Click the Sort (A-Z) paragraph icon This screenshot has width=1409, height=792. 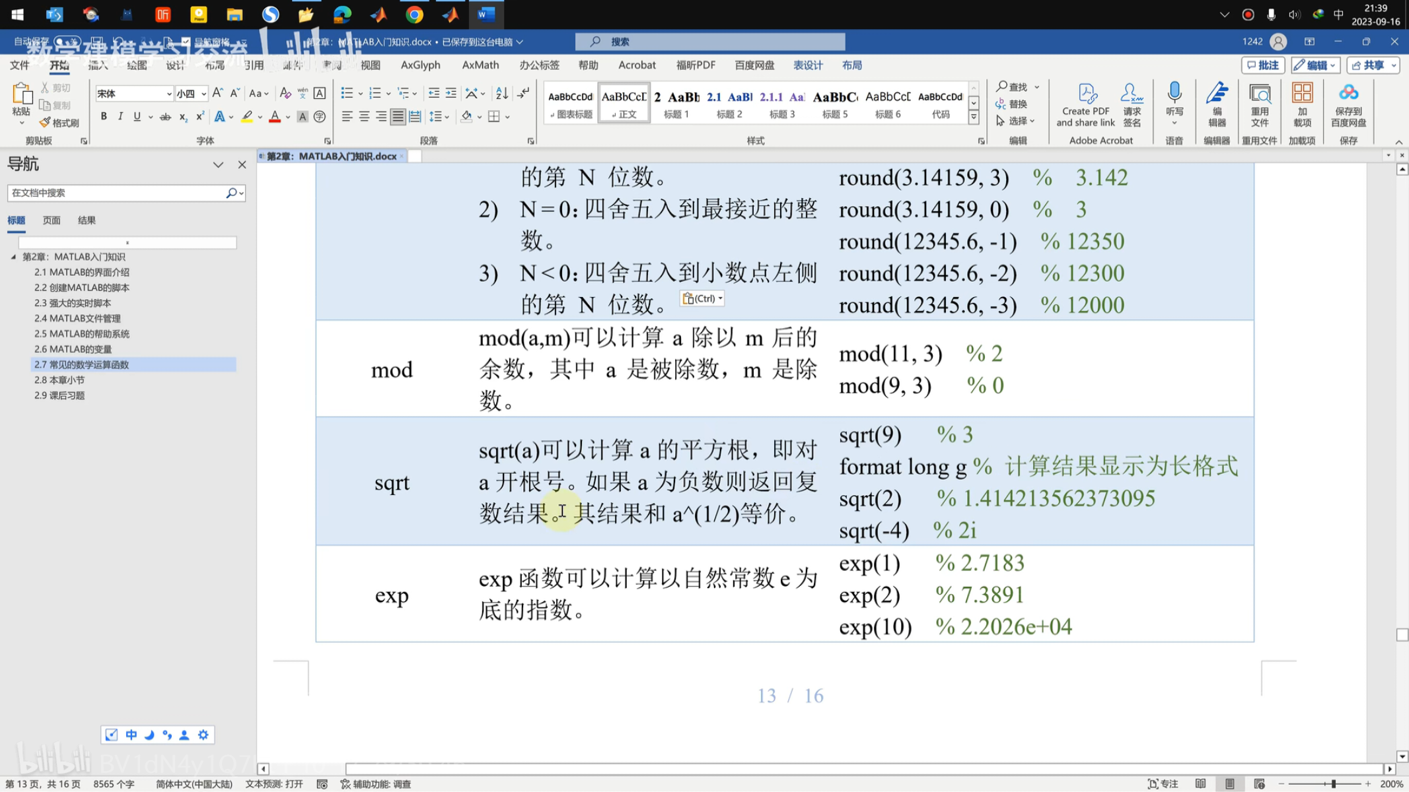(502, 93)
